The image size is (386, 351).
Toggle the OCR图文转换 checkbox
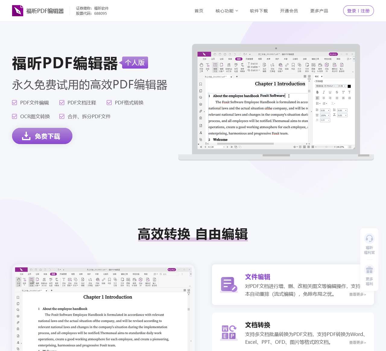[14, 116]
